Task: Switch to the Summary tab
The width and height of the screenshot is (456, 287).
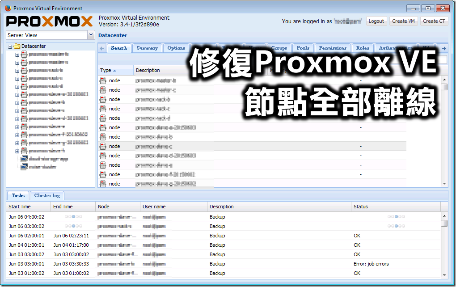Action: [147, 48]
